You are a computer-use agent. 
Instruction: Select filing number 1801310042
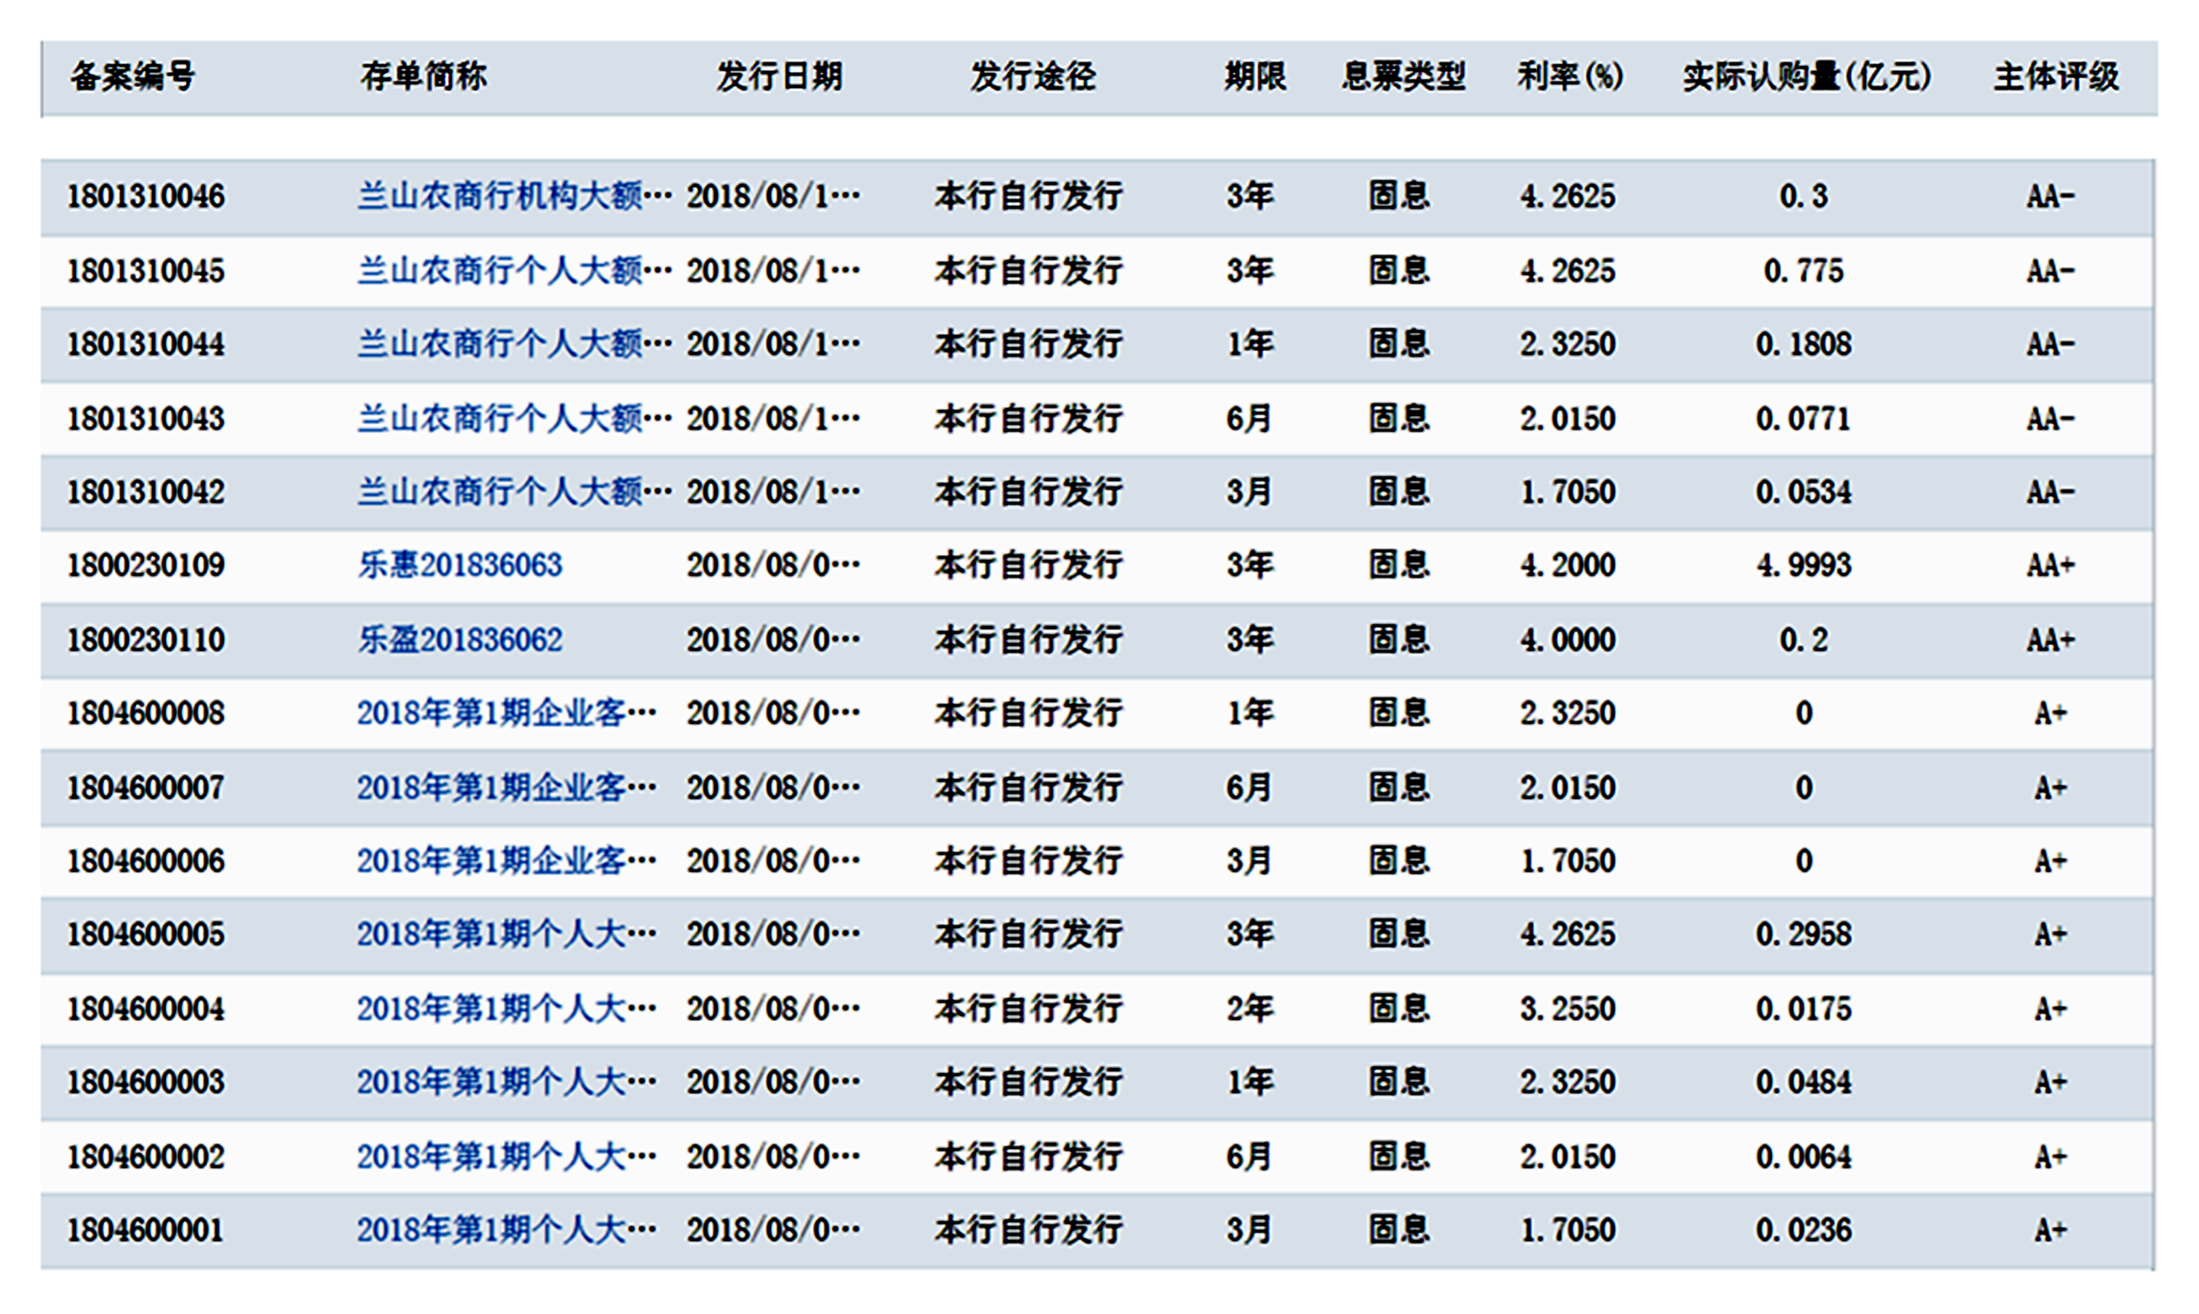click(x=146, y=492)
